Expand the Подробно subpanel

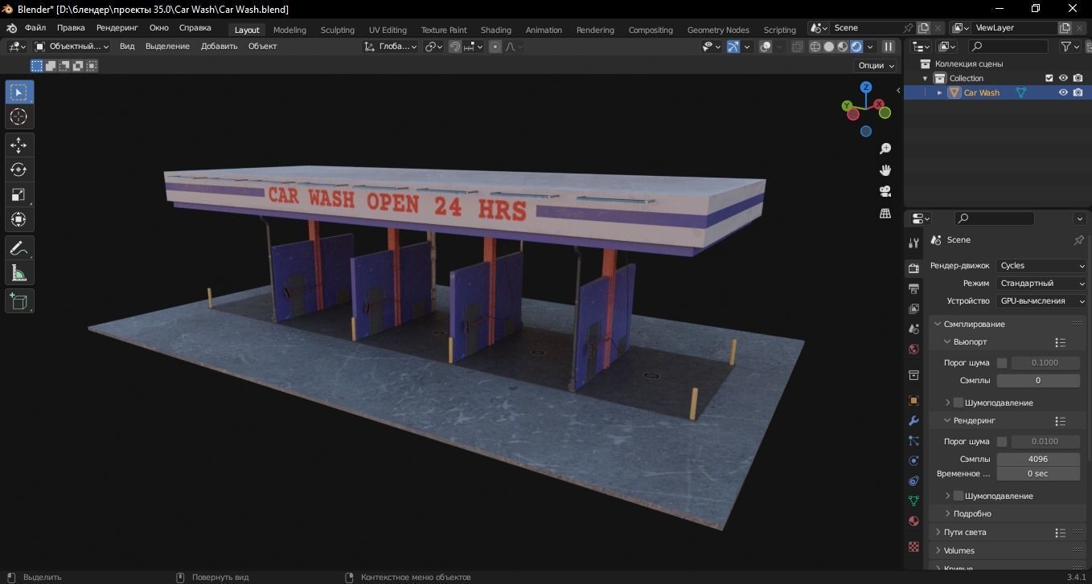(971, 514)
